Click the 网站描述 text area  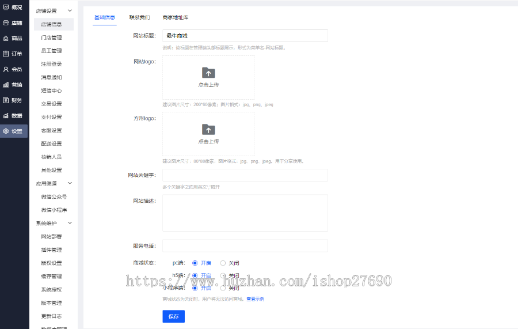245,213
